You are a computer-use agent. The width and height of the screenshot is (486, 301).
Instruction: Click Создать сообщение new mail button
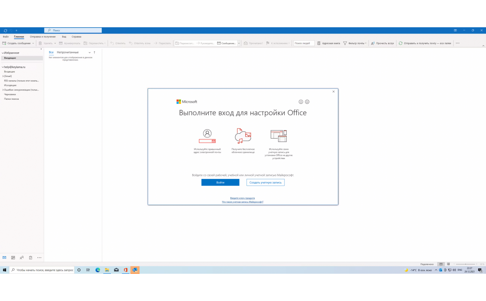click(16, 43)
